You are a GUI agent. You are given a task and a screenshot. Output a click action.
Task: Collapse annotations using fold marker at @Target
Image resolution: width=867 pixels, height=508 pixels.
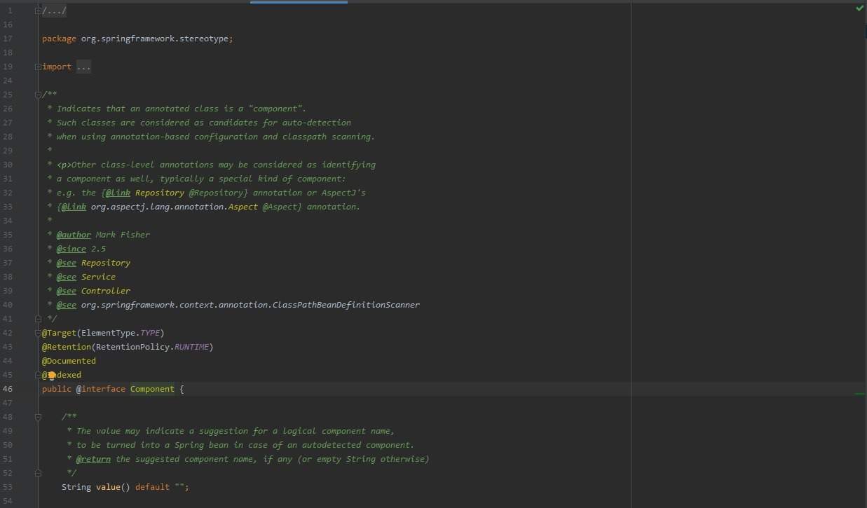[x=37, y=333]
